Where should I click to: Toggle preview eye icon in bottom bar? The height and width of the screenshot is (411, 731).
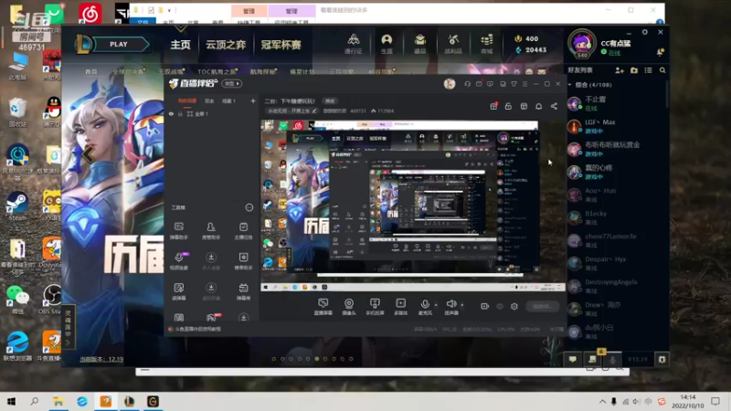pos(500,306)
